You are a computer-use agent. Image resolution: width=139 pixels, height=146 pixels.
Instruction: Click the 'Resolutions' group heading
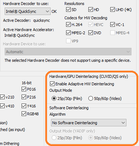point(74,4)
